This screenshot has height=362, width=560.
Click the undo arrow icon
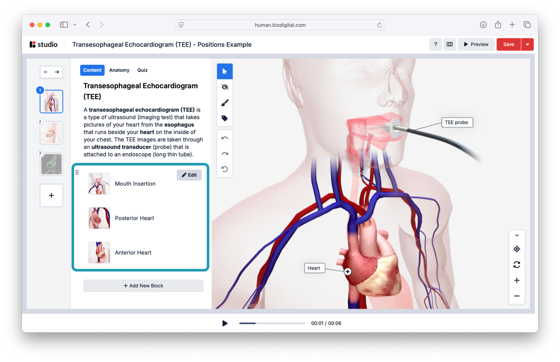point(224,138)
